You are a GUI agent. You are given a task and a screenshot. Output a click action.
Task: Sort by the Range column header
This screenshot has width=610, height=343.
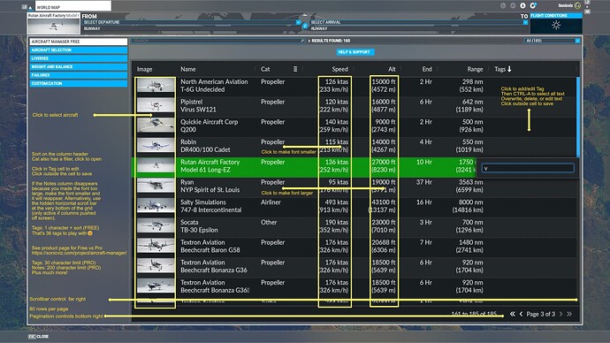click(475, 69)
